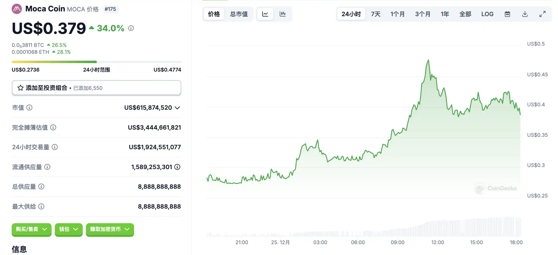
Task: Switch chart to 总市值 view
Action: click(239, 14)
